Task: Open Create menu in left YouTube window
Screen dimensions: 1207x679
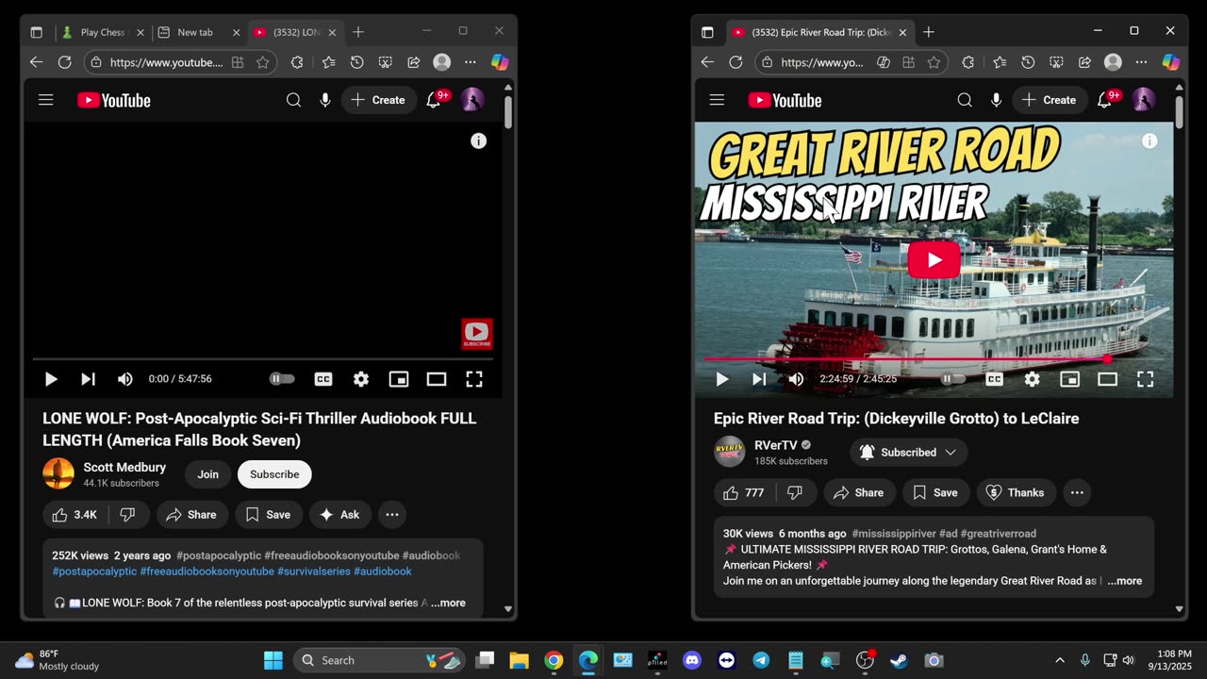Action: click(x=379, y=100)
